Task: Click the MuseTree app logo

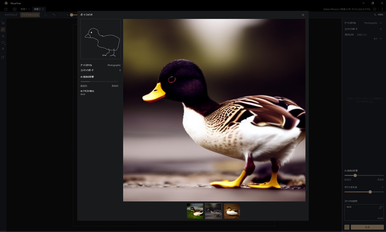Action: pos(6,3)
